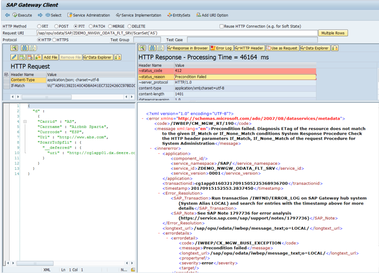Screen dimensions: 379x273
Task: Click the select-all icon in request header table
Action: tap(6, 74)
